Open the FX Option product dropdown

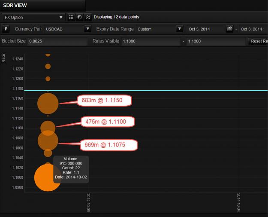click(33, 18)
